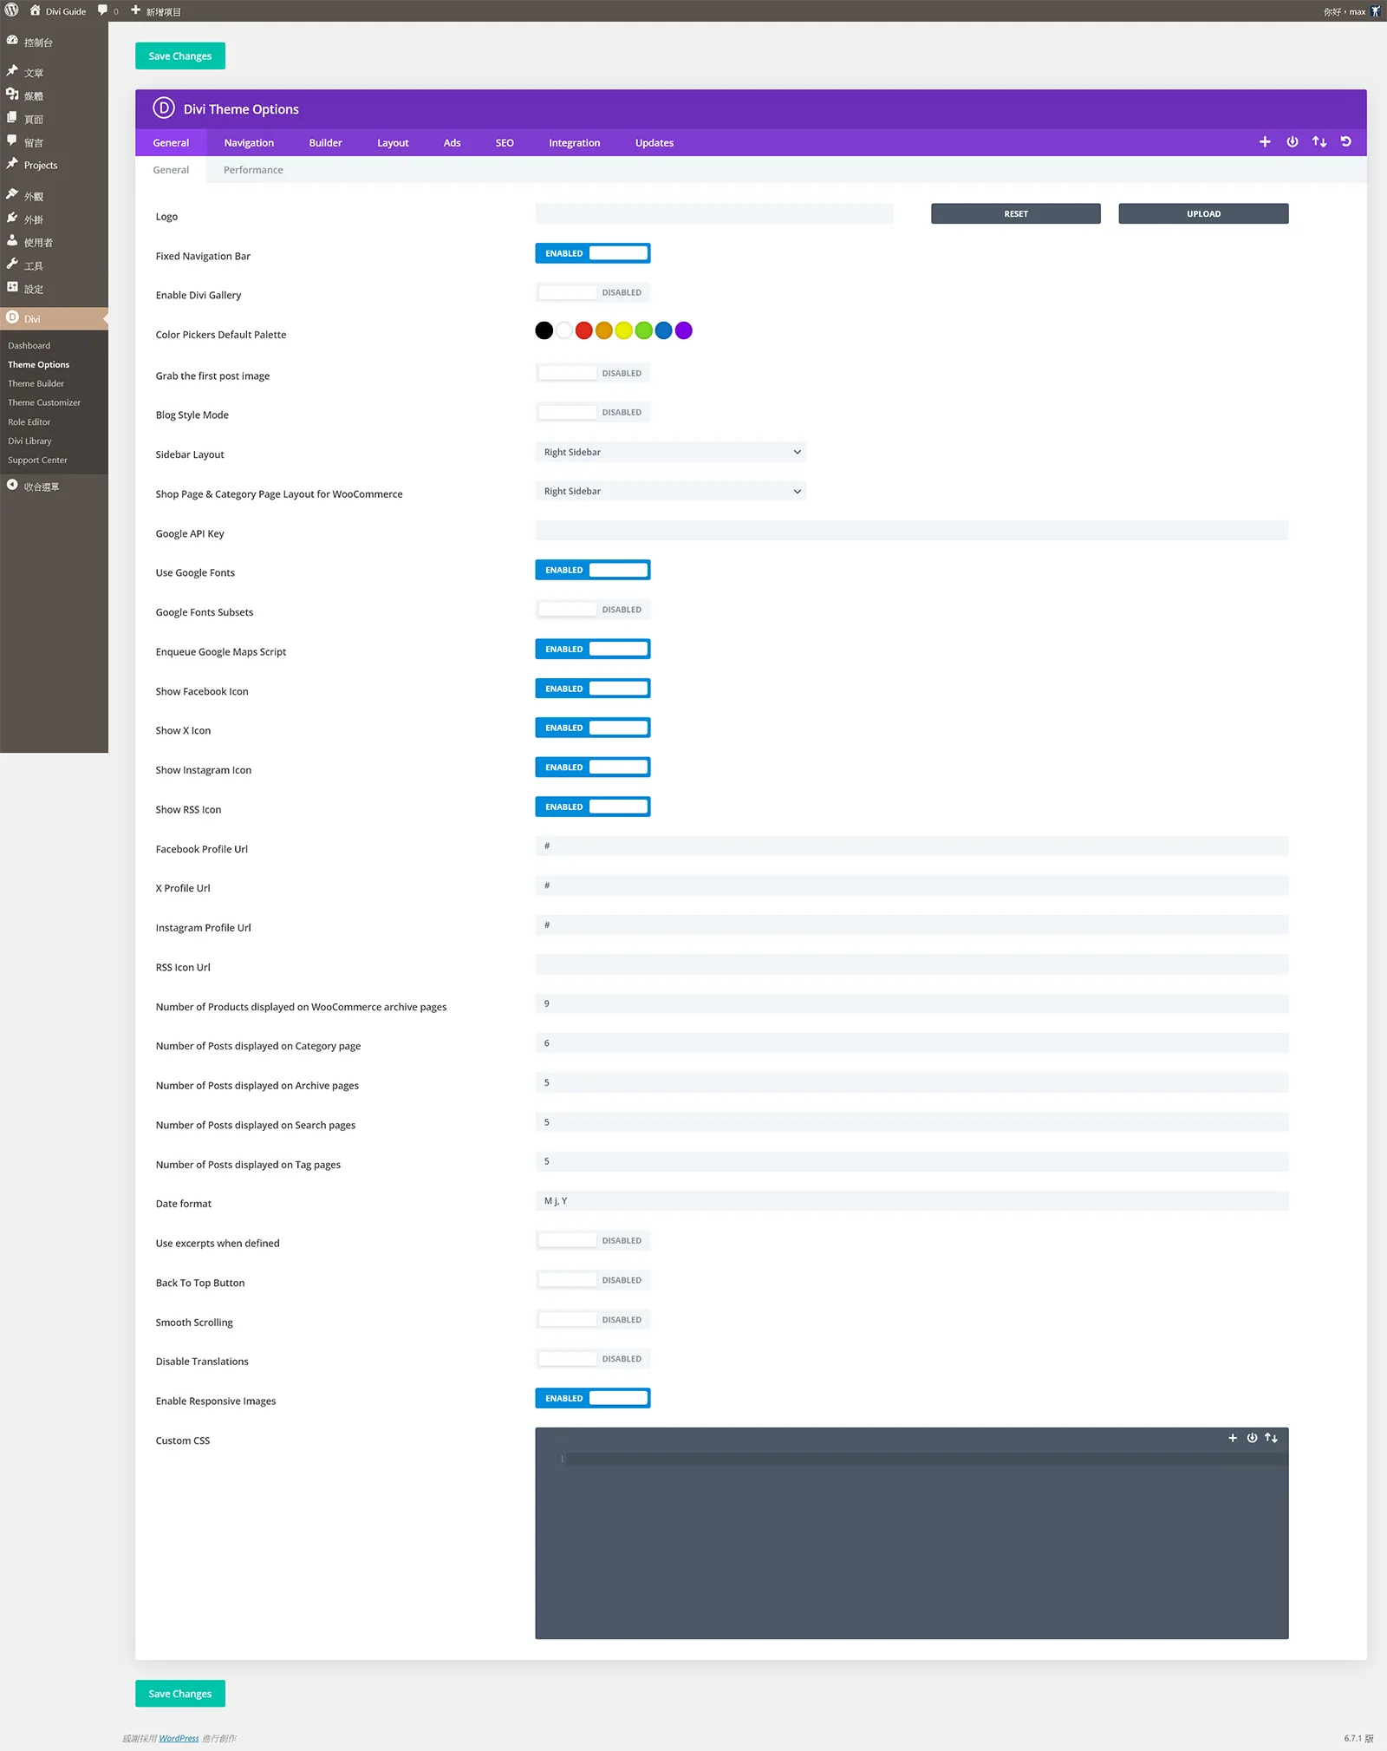1387x1751 pixels.
Task: Enable Blog Style Mode toggle
Action: click(x=593, y=412)
